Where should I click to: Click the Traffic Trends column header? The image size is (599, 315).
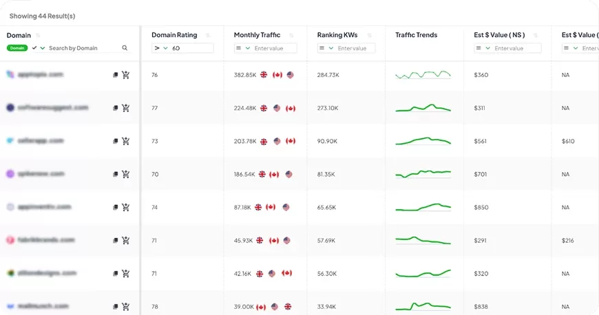pos(416,35)
